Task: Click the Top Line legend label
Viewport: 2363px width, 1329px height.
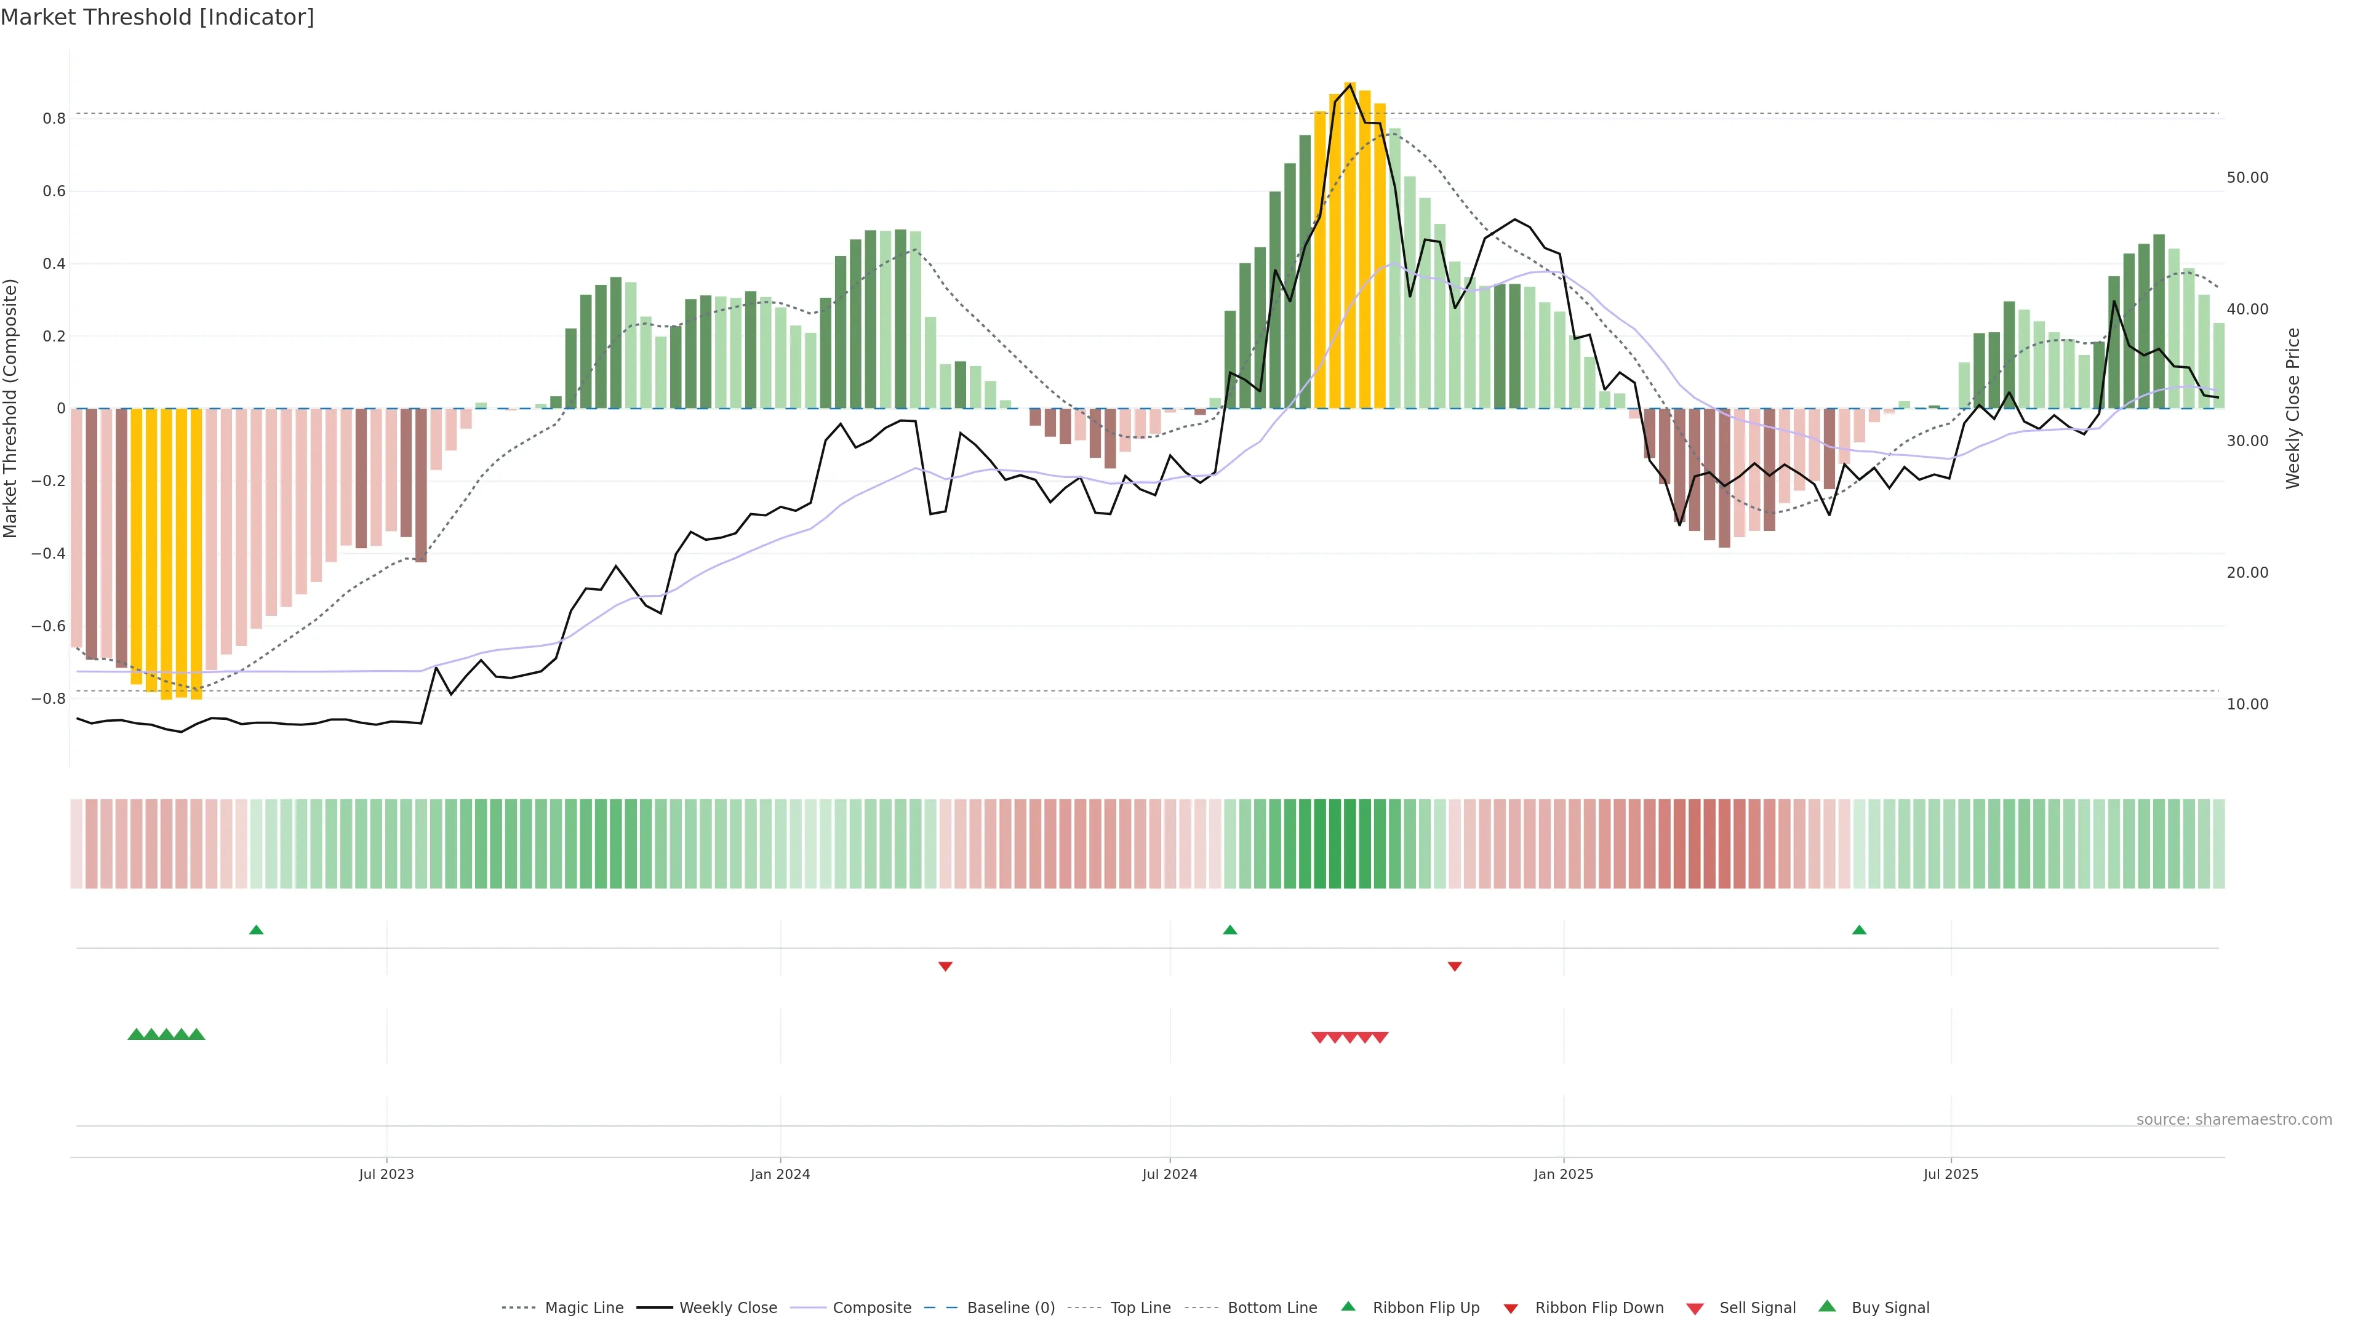Action: [1140, 1308]
